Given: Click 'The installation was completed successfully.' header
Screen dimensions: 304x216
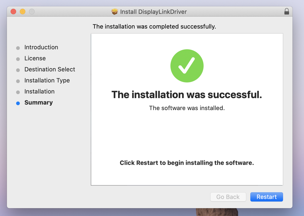Looking at the screenshot, I should (154, 27).
